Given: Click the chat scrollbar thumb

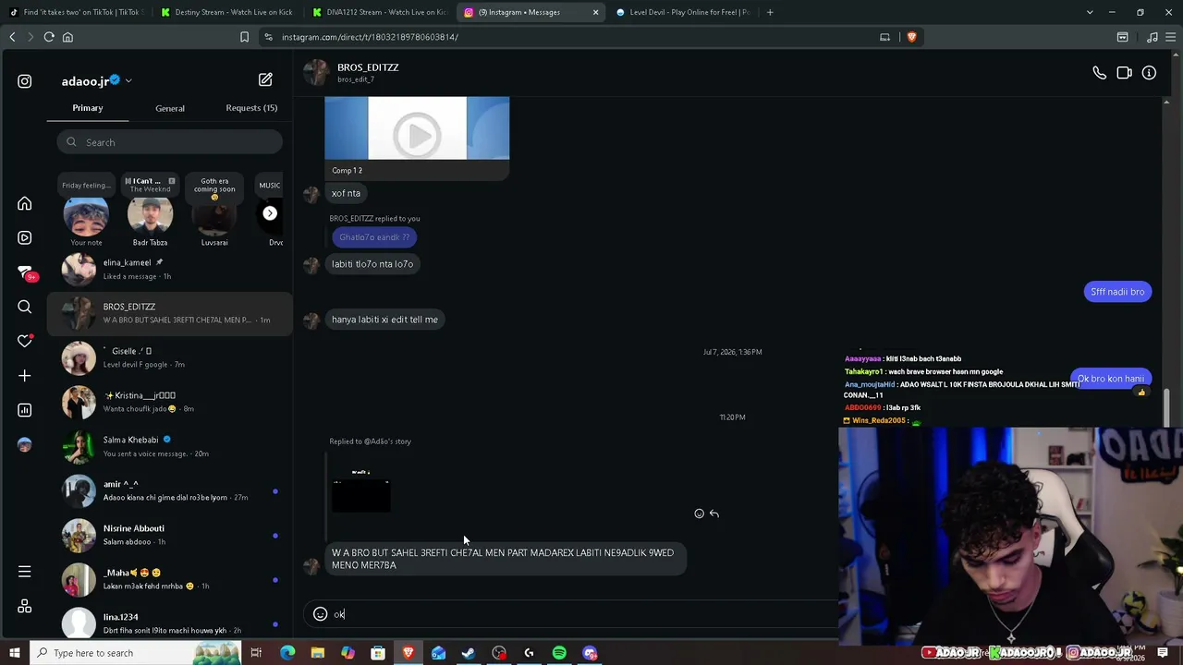Looking at the screenshot, I should [1165, 407].
